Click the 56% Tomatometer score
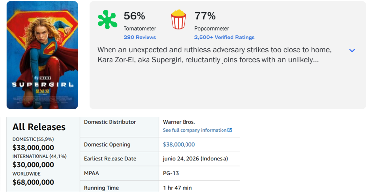This screenshot has height=192, width=371. pyautogui.click(x=134, y=16)
